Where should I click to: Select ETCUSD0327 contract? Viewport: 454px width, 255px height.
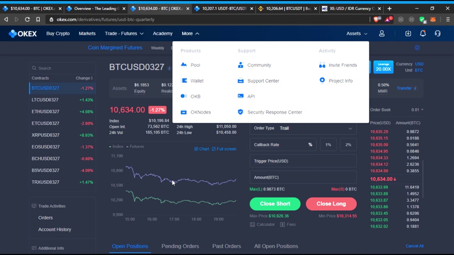(x=62, y=123)
